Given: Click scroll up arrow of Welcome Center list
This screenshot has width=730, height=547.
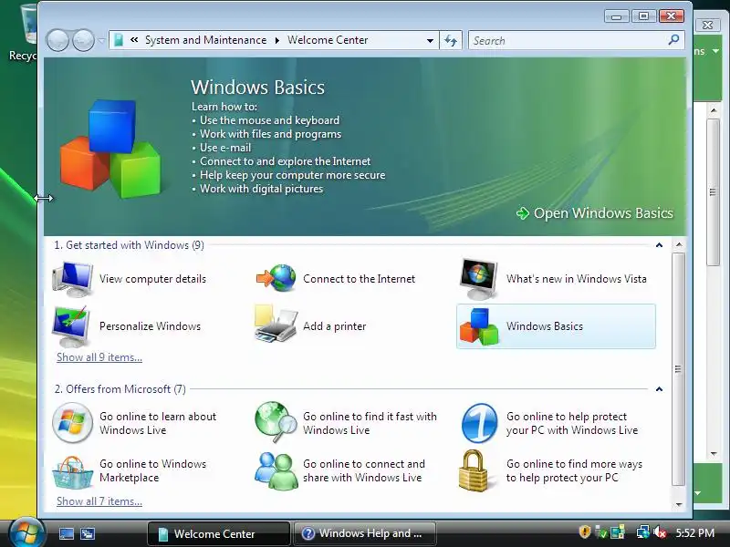Looking at the screenshot, I should click(x=679, y=244).
